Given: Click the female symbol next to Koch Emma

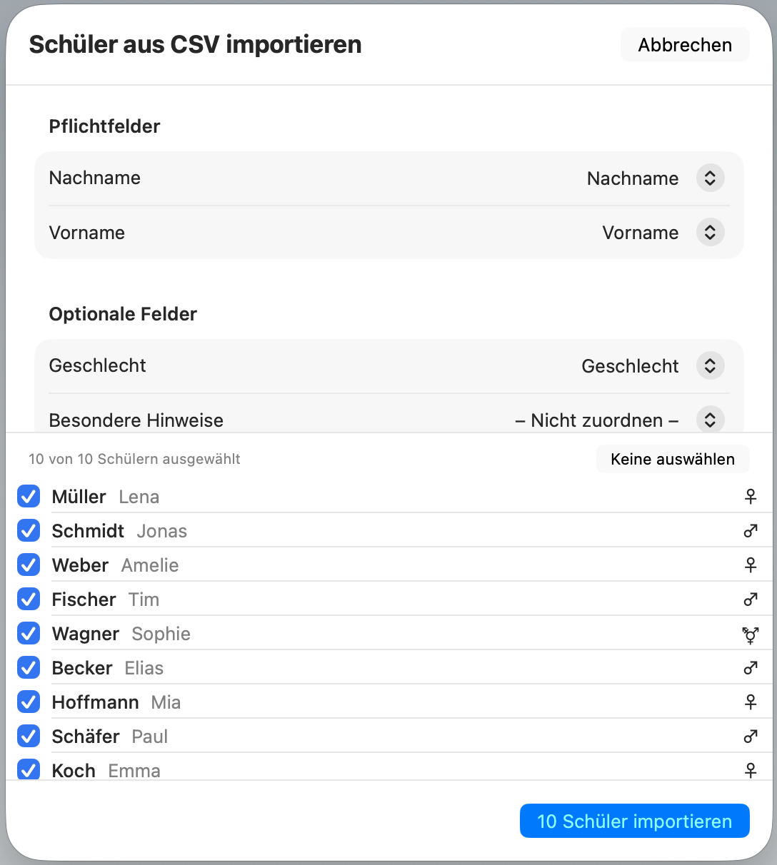Looking at the screenshot, I should click(751, 770).
